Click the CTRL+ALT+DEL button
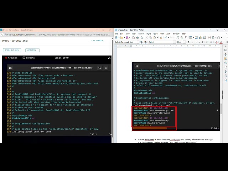This screenshot has height=171, width=228. 12,50
